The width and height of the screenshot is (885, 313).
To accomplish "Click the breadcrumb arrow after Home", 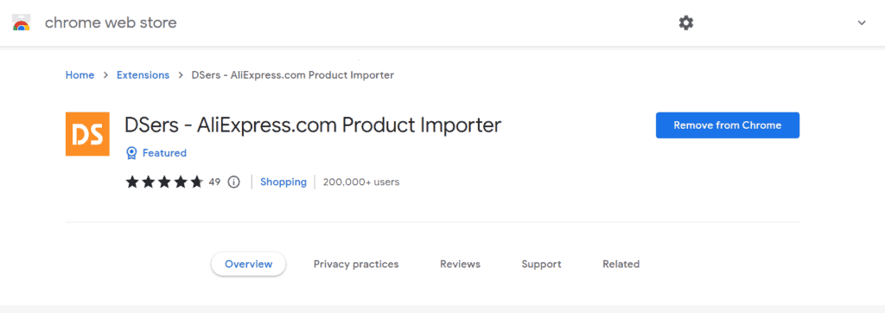I will coord(105,75).
